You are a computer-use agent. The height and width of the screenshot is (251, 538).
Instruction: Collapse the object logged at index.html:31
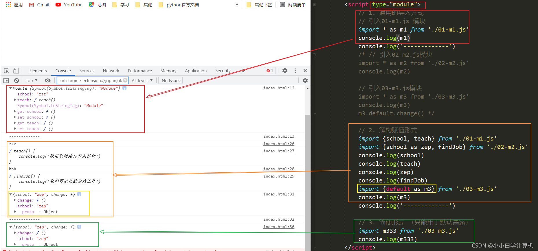[10, 194]
